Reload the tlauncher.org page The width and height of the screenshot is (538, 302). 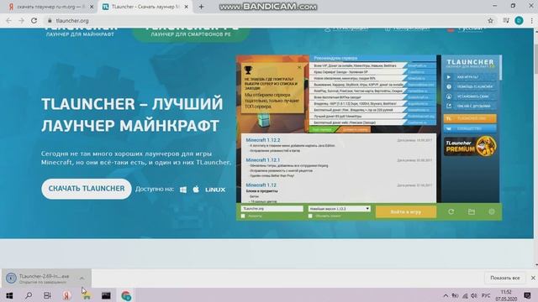click(x=34, y=20)
